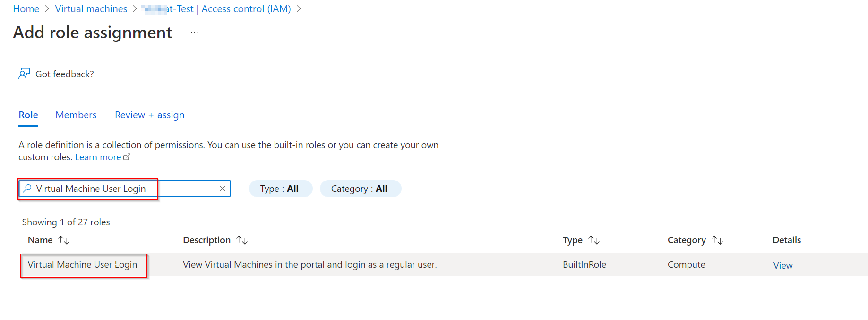Go to Home breadcrumb
Image resolution: width=868 pixels, height=320 pixels.
pyautogui.click(x=26, y=9)
